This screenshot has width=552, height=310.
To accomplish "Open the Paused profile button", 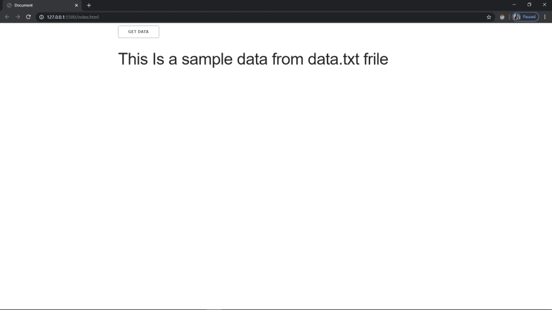I will (525, 17).
